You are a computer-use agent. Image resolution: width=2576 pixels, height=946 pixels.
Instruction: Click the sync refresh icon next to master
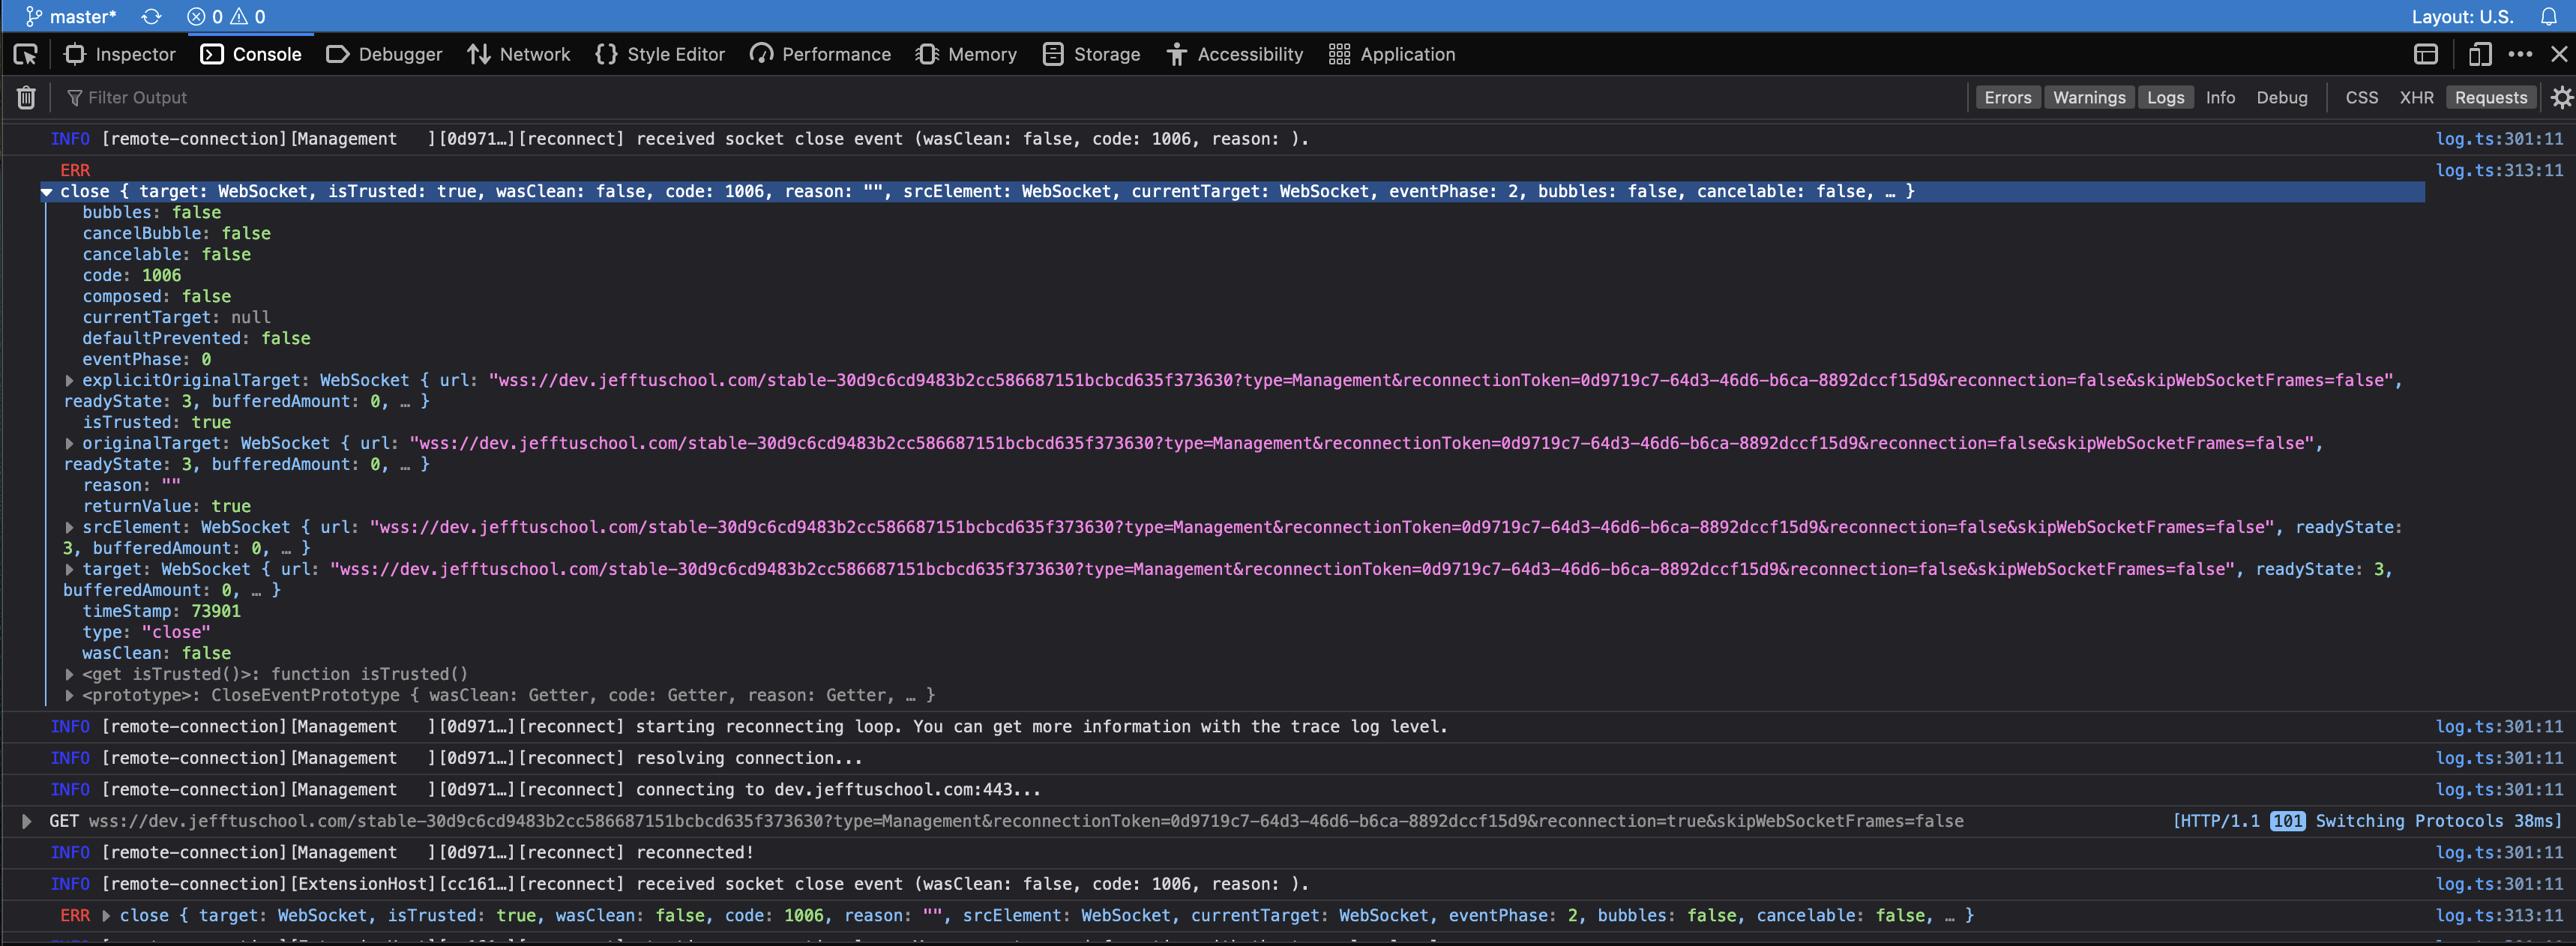click(151, 16)
